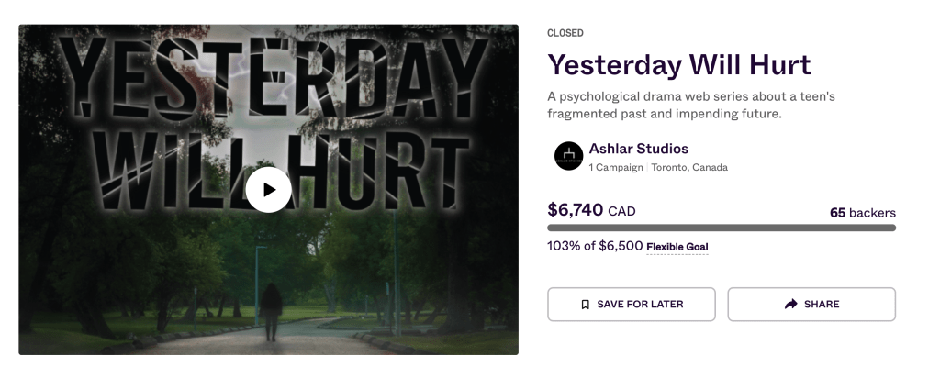Image resolution: width=940 pixels, height=378 pixels.
Task: Select the Yesterday Will Hurt title heading
Action: [679, 65]
